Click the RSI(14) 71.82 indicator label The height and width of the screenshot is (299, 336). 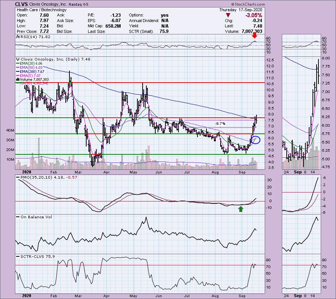click(x=35, y=37)
